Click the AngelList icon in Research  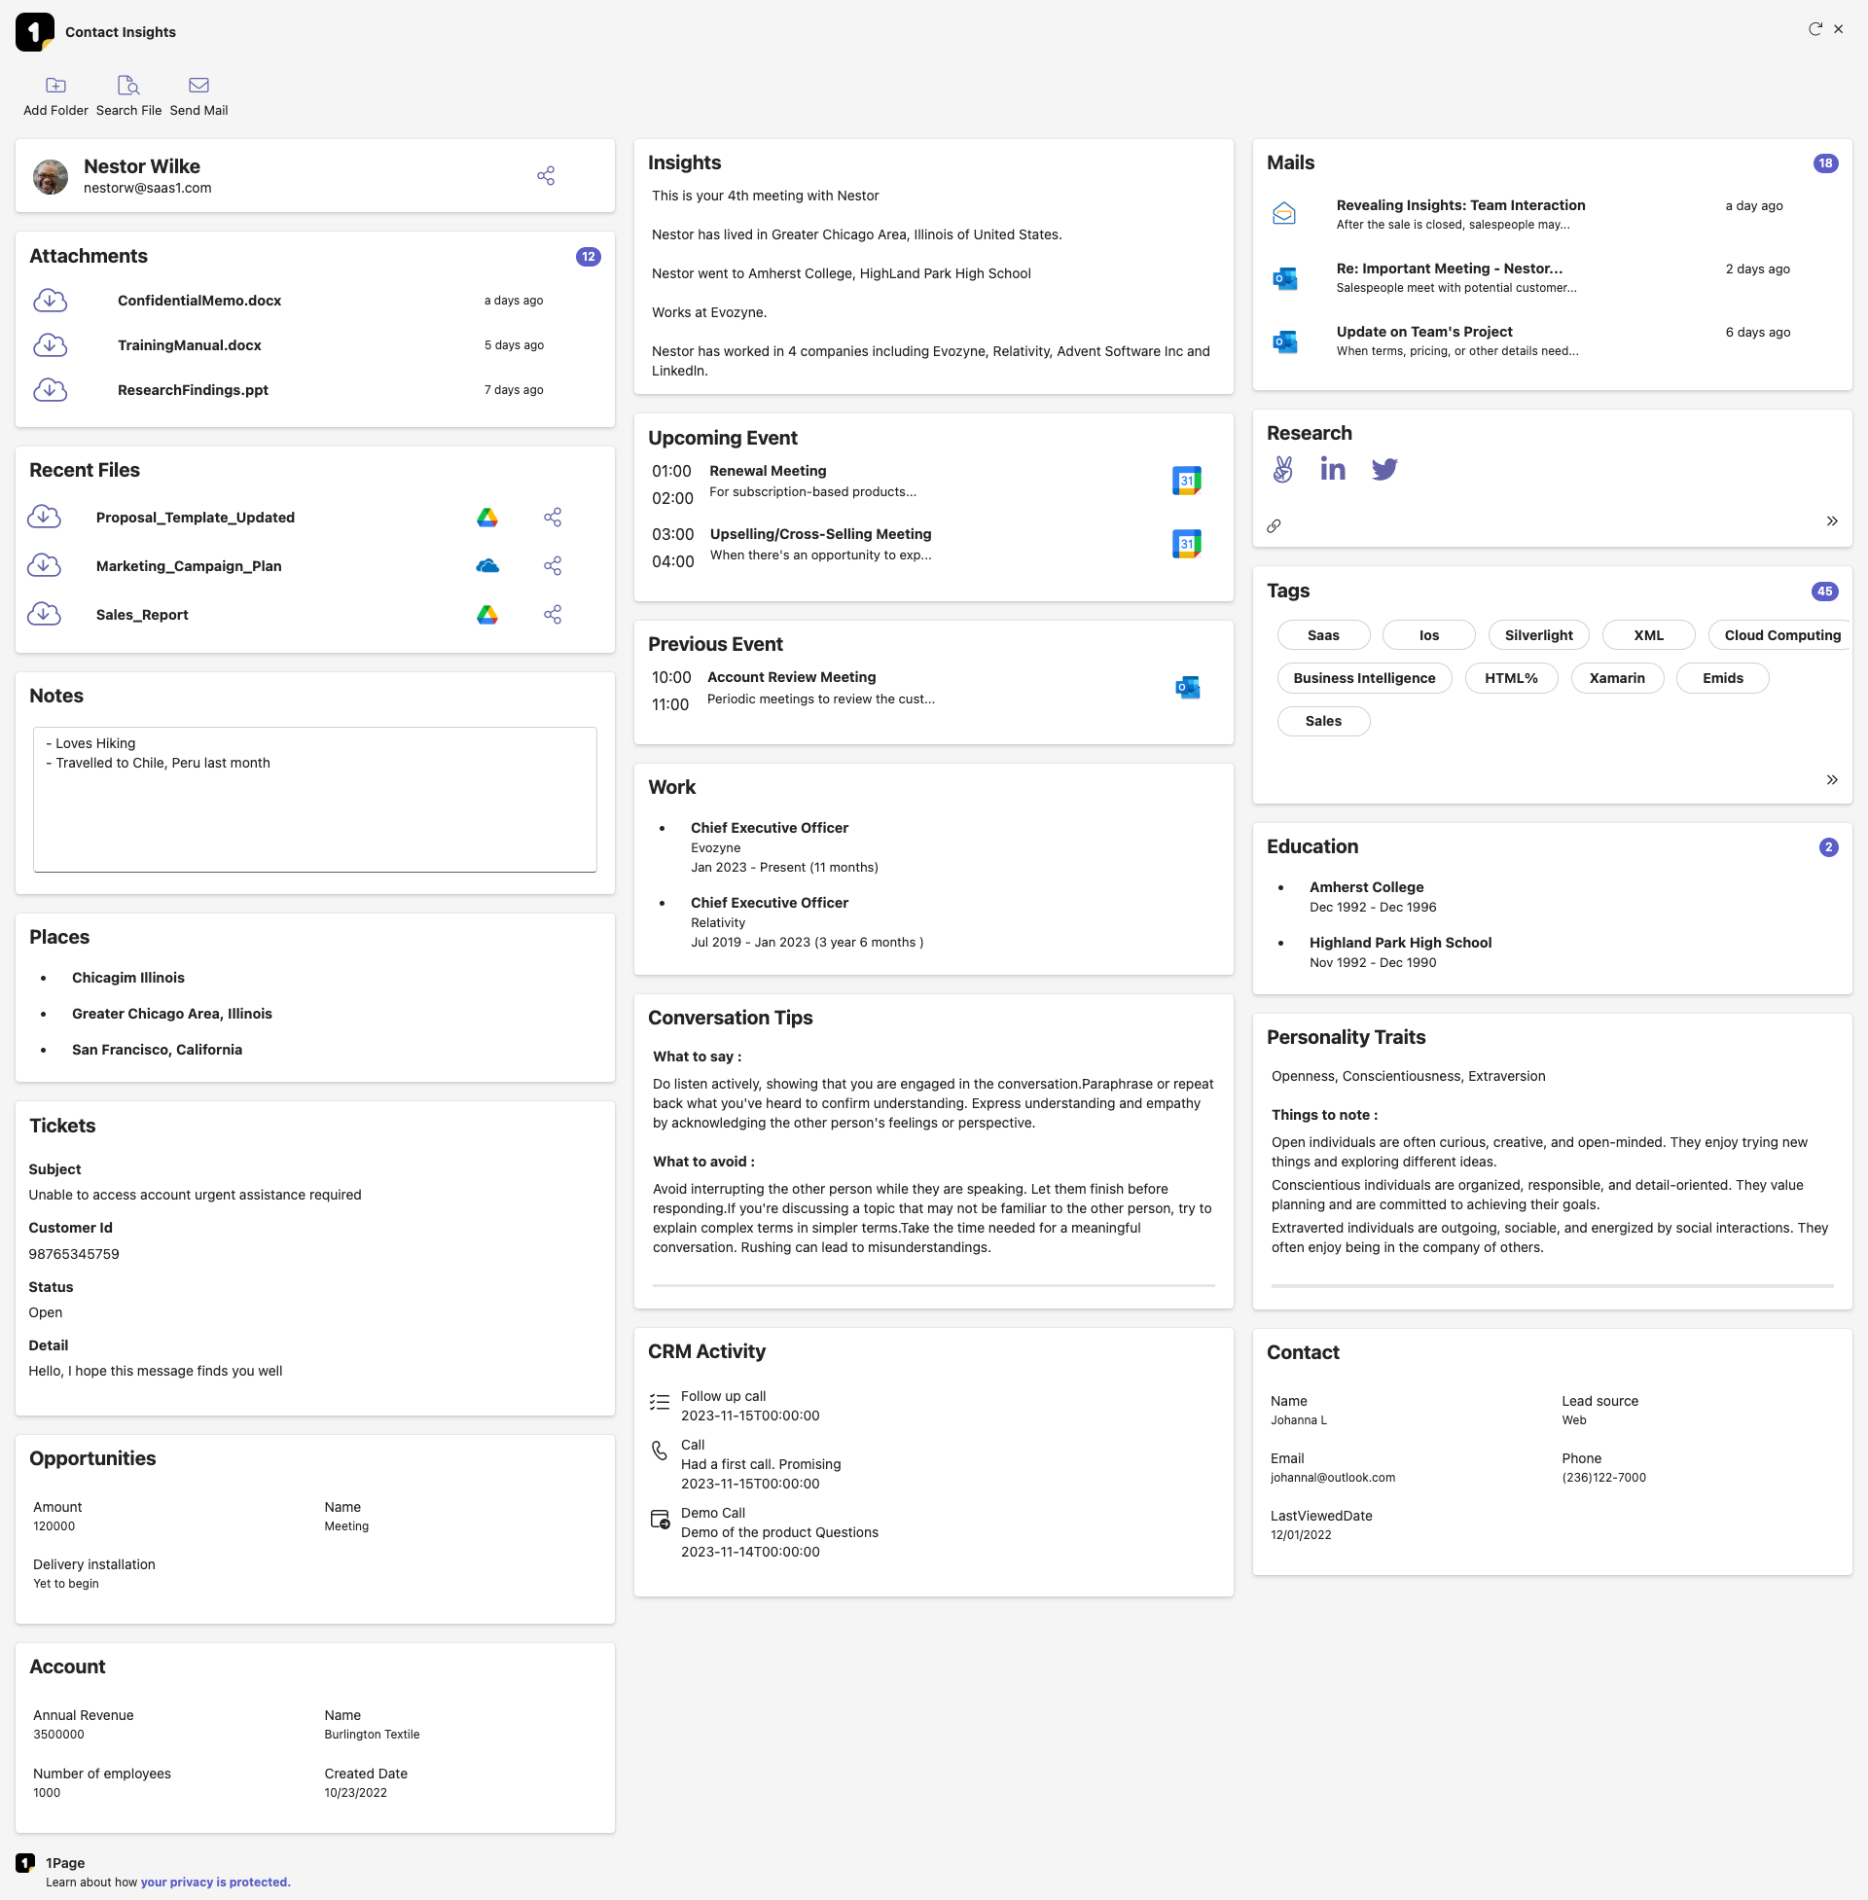point(1282,470)
